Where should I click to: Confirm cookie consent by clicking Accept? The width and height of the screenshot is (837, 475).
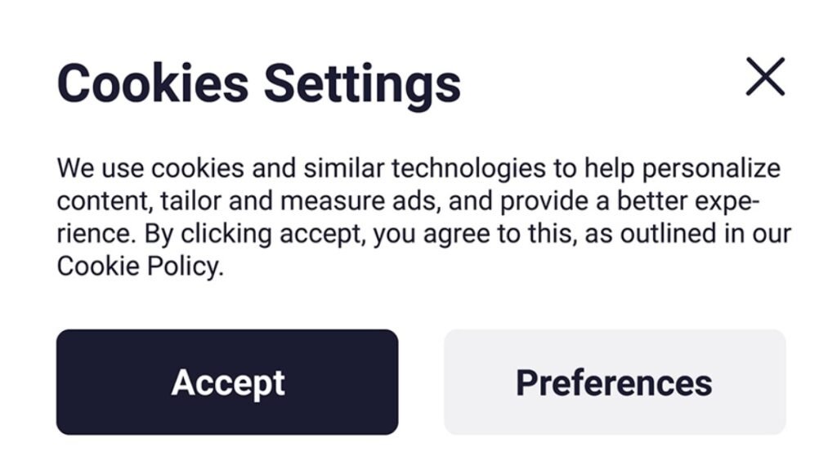tap(227, 382)
